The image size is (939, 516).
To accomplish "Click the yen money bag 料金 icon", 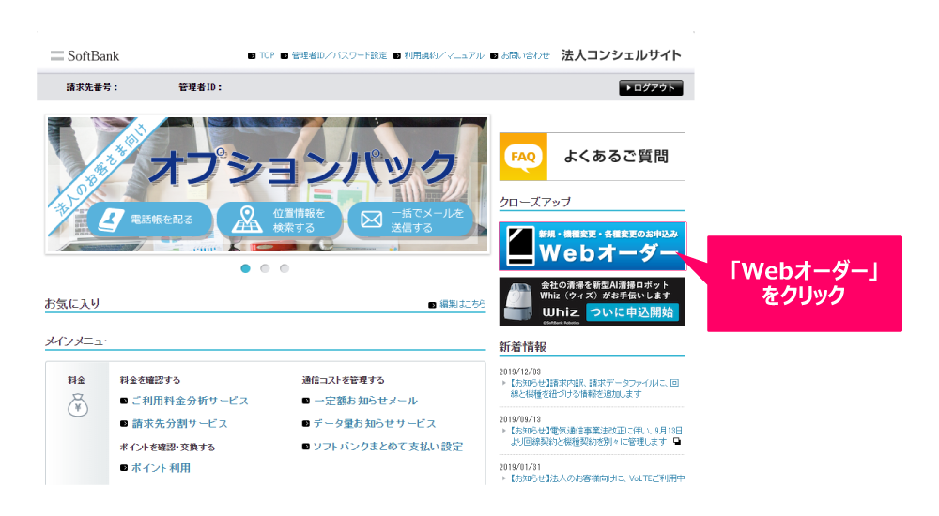I will [78, 405].
